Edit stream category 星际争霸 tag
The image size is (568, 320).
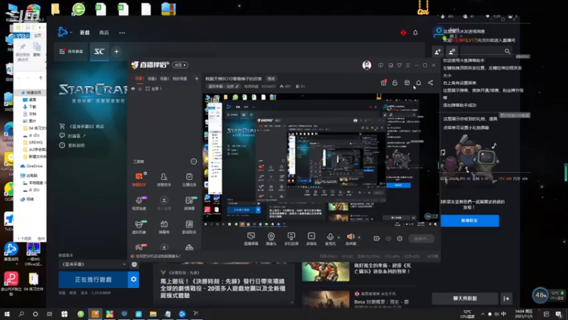point(223,86)
